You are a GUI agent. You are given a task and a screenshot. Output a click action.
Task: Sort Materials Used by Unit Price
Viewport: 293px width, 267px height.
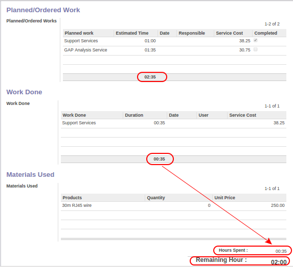click(224, 198)
